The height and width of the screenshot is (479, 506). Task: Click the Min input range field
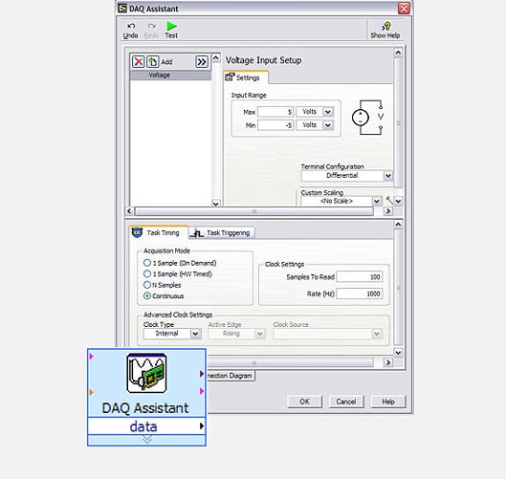coord(275,125)
